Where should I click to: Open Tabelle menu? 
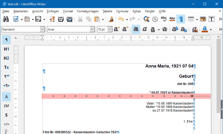pos(107,11)
